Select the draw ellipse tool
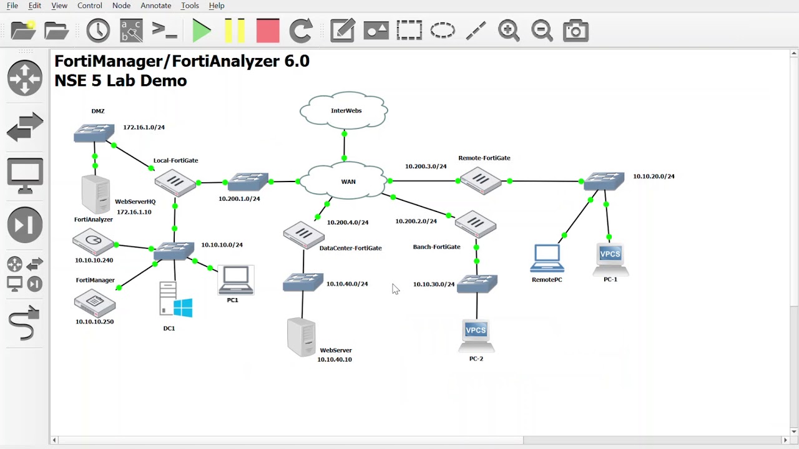This screenshot has height=449, width=799. click(x=443, y=31)
